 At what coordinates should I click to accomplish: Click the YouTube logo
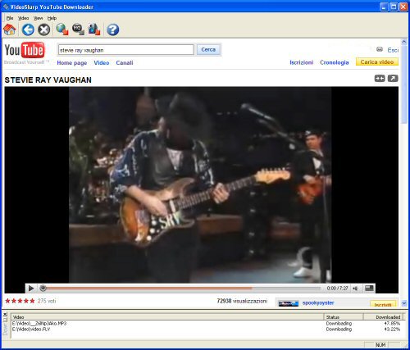(25, 50)
